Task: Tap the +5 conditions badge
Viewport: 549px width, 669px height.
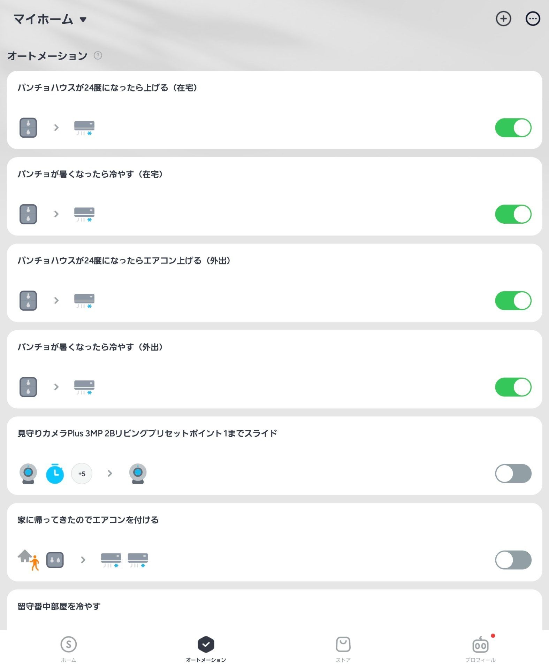Action: coord(82,474)
